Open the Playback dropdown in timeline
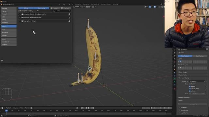The image size is (209, 117). point(9,108)
